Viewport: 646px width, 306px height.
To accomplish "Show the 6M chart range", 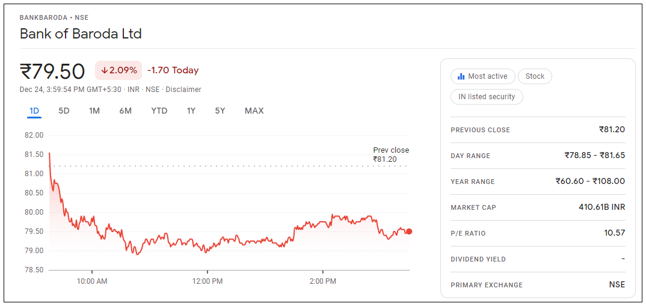I will (x=125, y=111).
